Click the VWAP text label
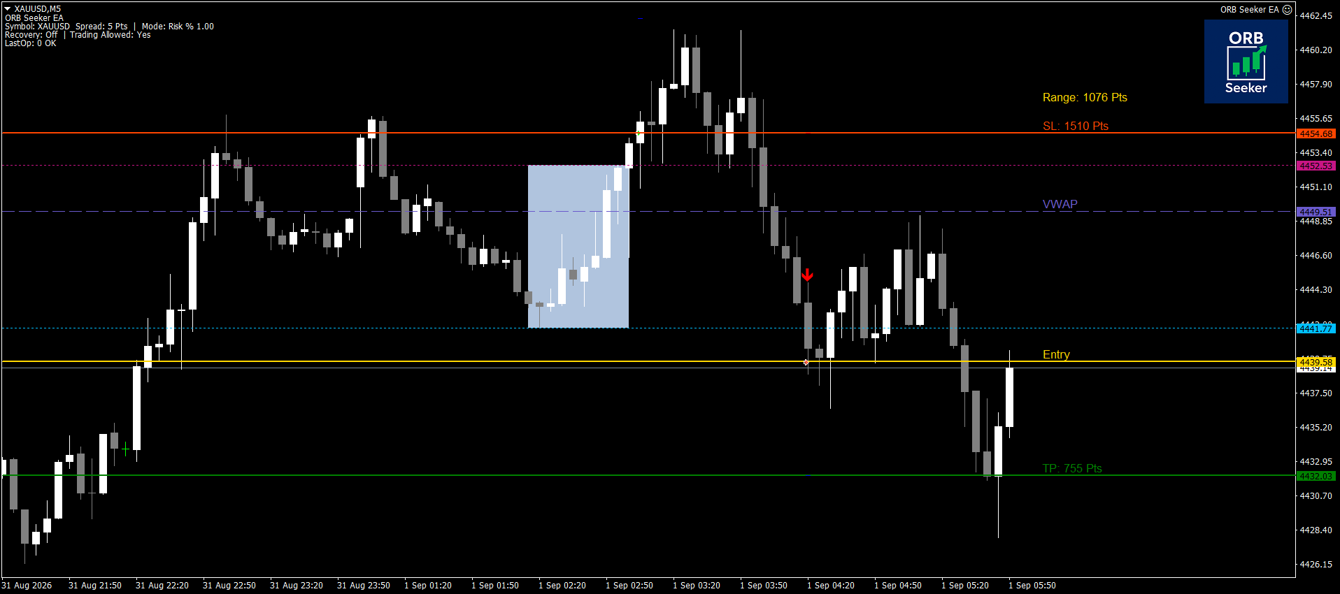The image size is (1340, 594). coord(1060,204)
